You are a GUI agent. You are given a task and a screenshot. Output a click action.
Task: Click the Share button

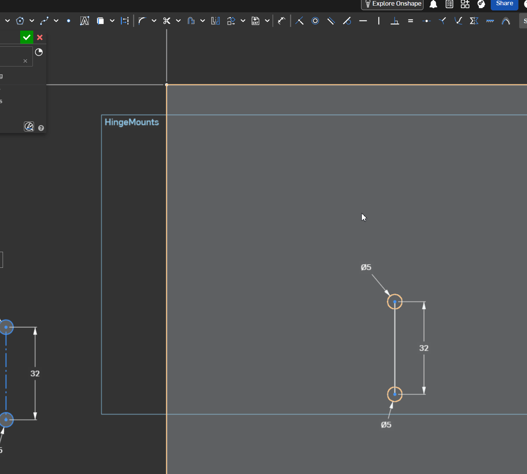tap(504, 4)
